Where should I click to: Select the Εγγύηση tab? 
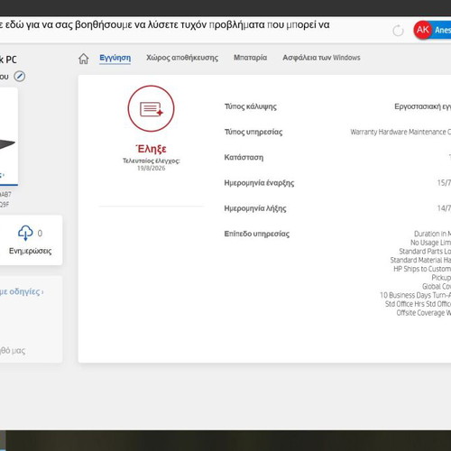coord(115,58)
